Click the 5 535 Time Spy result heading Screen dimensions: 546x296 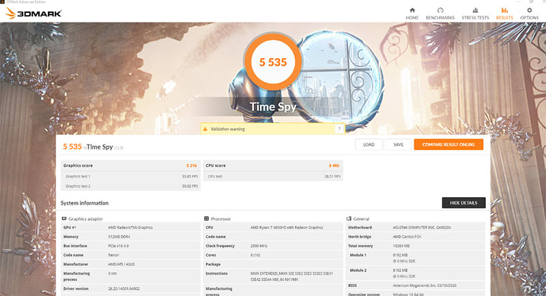93,147
